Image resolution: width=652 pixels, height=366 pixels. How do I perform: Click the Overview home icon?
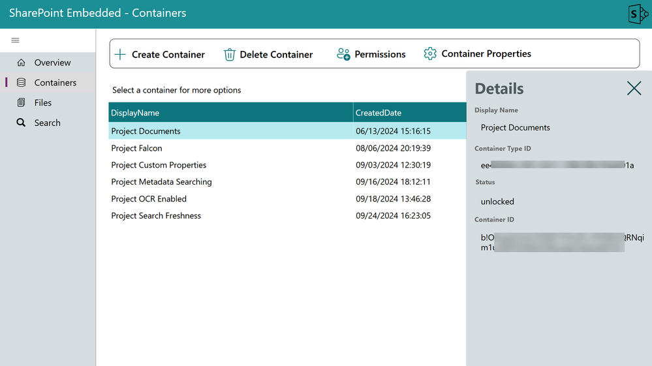21,63
